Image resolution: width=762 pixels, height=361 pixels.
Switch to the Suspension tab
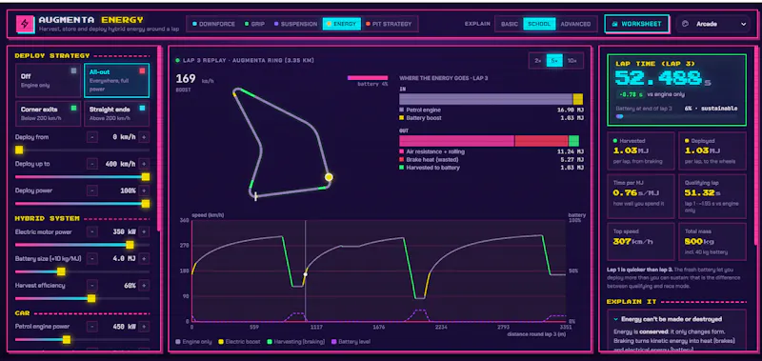click(x=295, y=24)
